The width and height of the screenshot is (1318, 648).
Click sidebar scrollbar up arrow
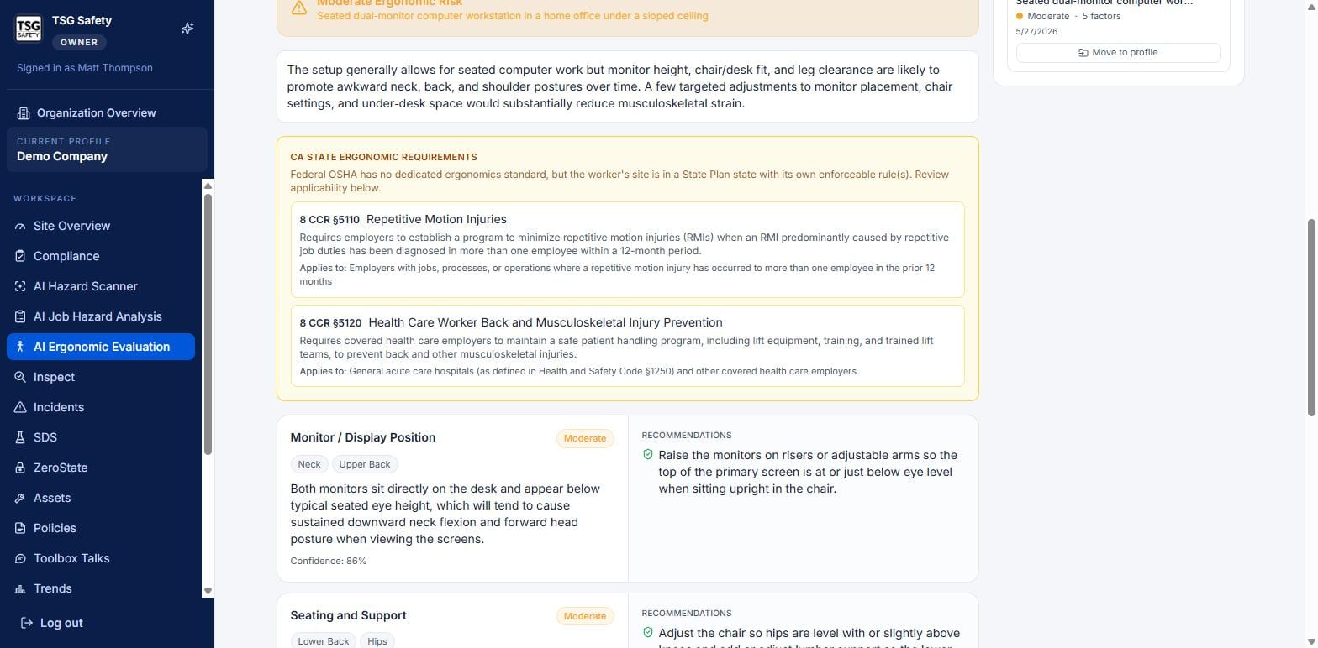(x=208, y=186)
